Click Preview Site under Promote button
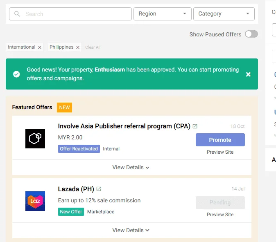Image resolution: width=276 pixels, height=242 pixels. 220,152
